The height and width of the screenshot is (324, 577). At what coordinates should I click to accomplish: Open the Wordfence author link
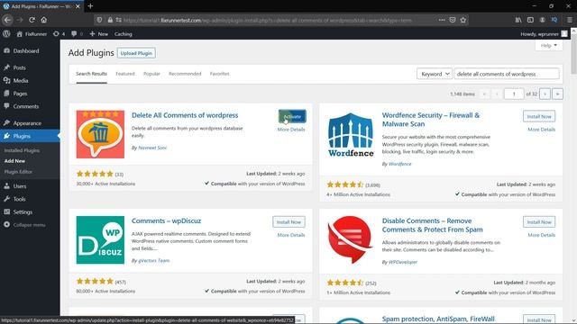(400, 164)
